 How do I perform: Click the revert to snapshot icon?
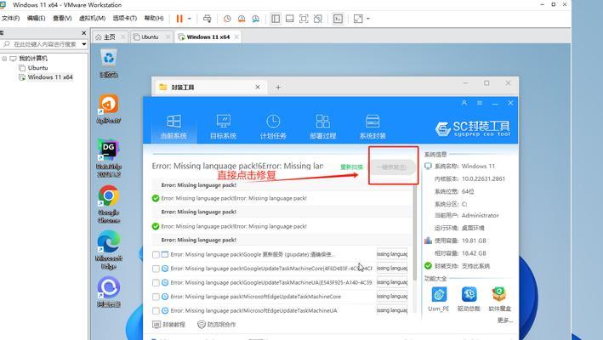(242, 19)
